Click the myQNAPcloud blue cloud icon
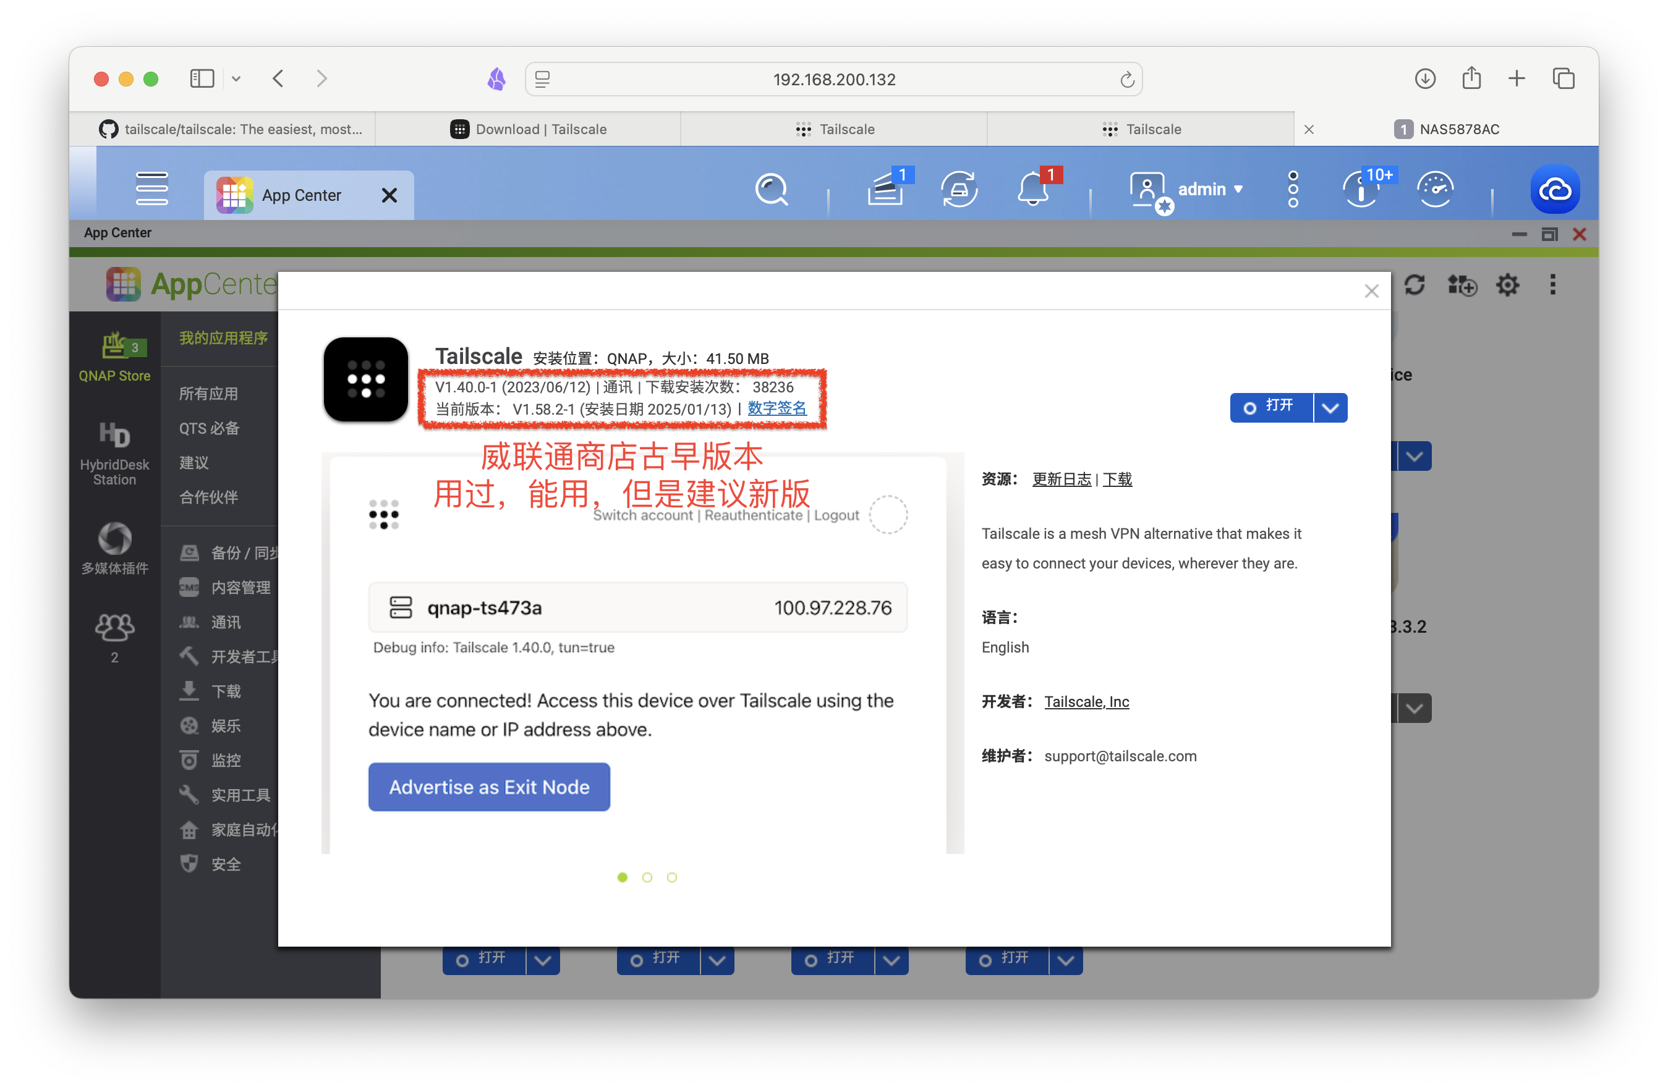The height and width of the screenshot is (1090, 1668). click(1554, 190)
